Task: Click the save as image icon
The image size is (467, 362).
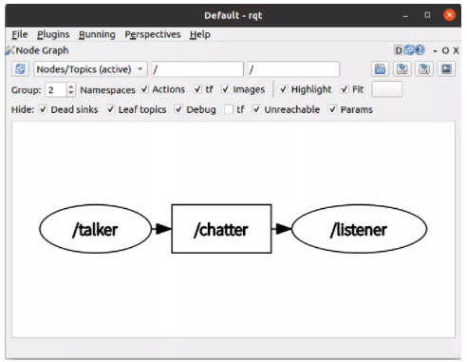Action: (446, 69)
